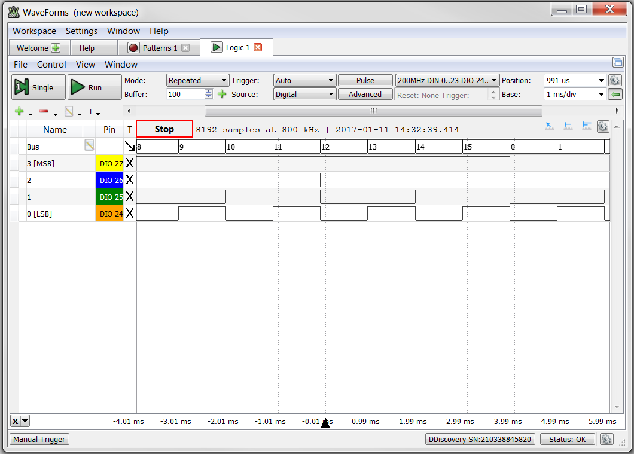Screen dimensions: 634x454
Task: Click the green arrow beside Base setting
Action: 615,94
